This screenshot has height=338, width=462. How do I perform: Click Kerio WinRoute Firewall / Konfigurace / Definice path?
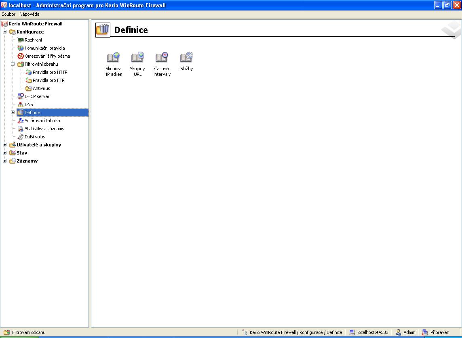click(296, 332)
